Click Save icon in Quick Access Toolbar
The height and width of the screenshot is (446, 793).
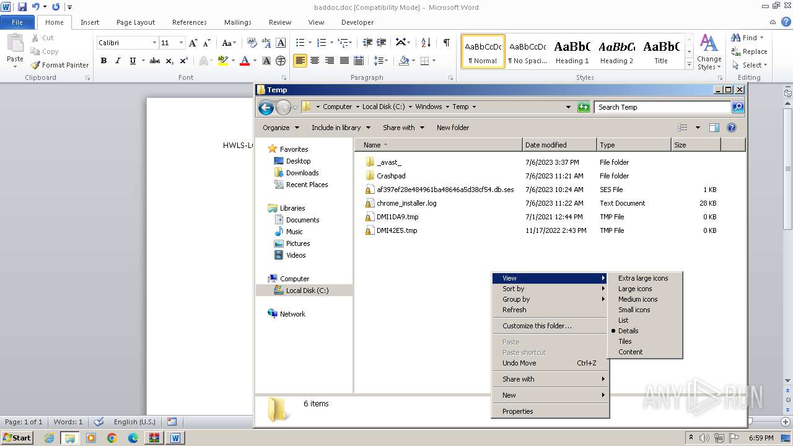pyautogui.click(x=22, y=7)
